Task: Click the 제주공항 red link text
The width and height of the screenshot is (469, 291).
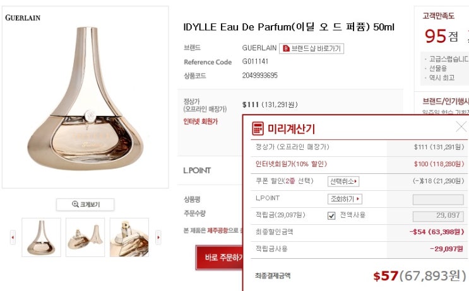Action: [x=217, y=231]
